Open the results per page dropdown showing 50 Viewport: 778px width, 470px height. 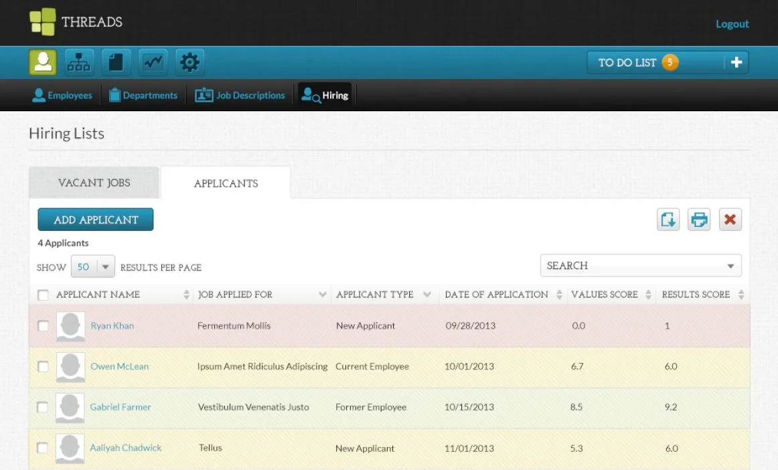tap(93, 266)
